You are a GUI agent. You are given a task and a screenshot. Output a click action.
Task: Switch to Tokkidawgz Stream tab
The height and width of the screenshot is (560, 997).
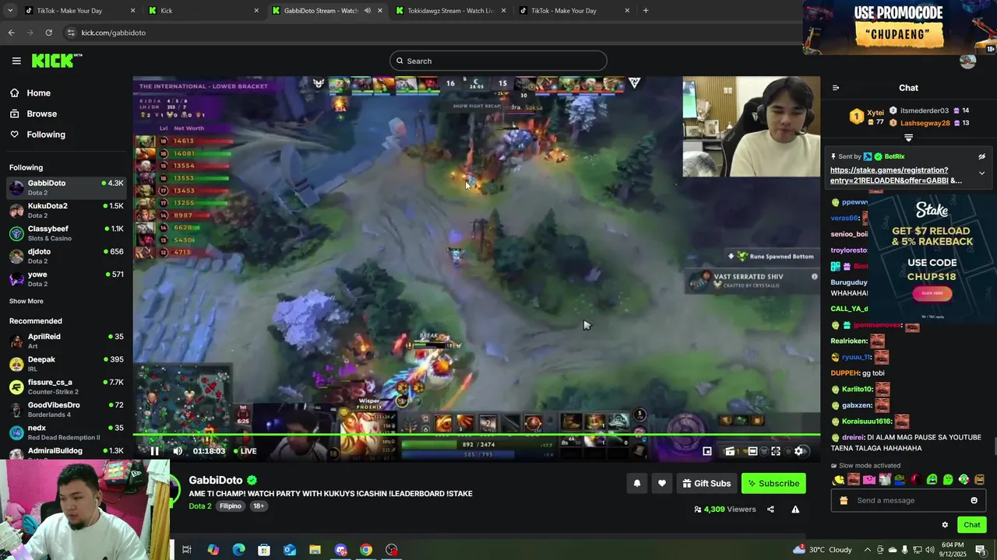tap(450, 11)
